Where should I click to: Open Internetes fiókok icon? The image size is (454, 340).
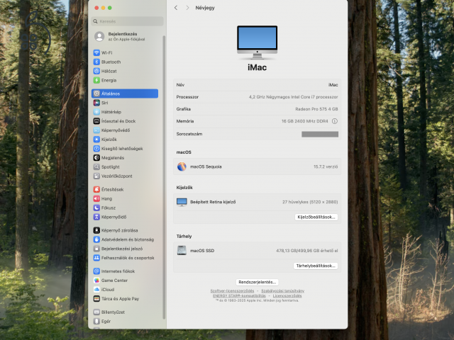[x=96, y=271]
